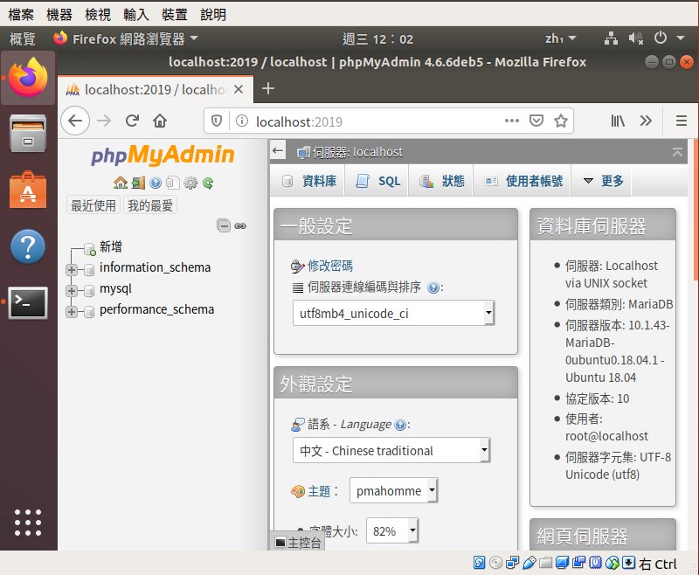Click Firefox home button
Image resolution: width=699 pixels, height=575 pixels.
pyautogui.click(x=160, y=121)
